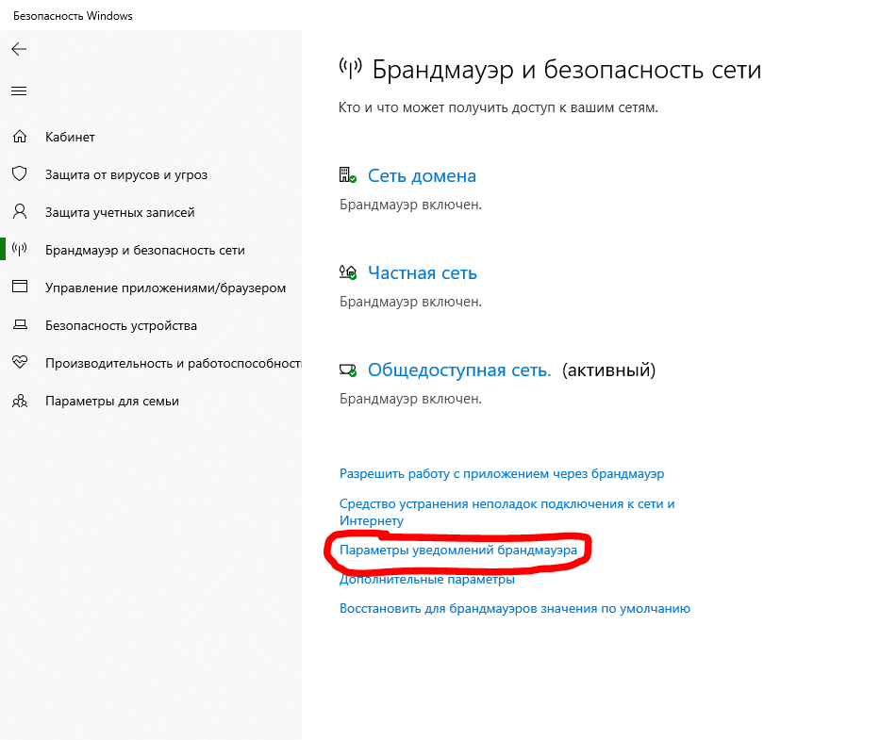Viewport: 880px width, 740px height.
Task: Click the home icon beside Кабинет
Action: tap(20, 137)
